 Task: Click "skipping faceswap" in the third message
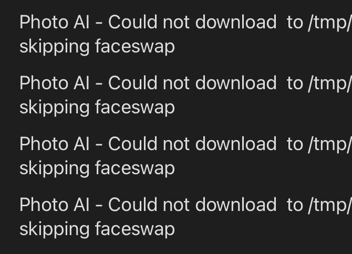coord(97,168)
